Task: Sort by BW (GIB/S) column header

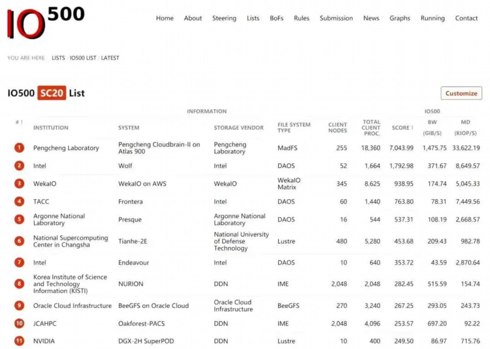Action: tap(432, 127)
